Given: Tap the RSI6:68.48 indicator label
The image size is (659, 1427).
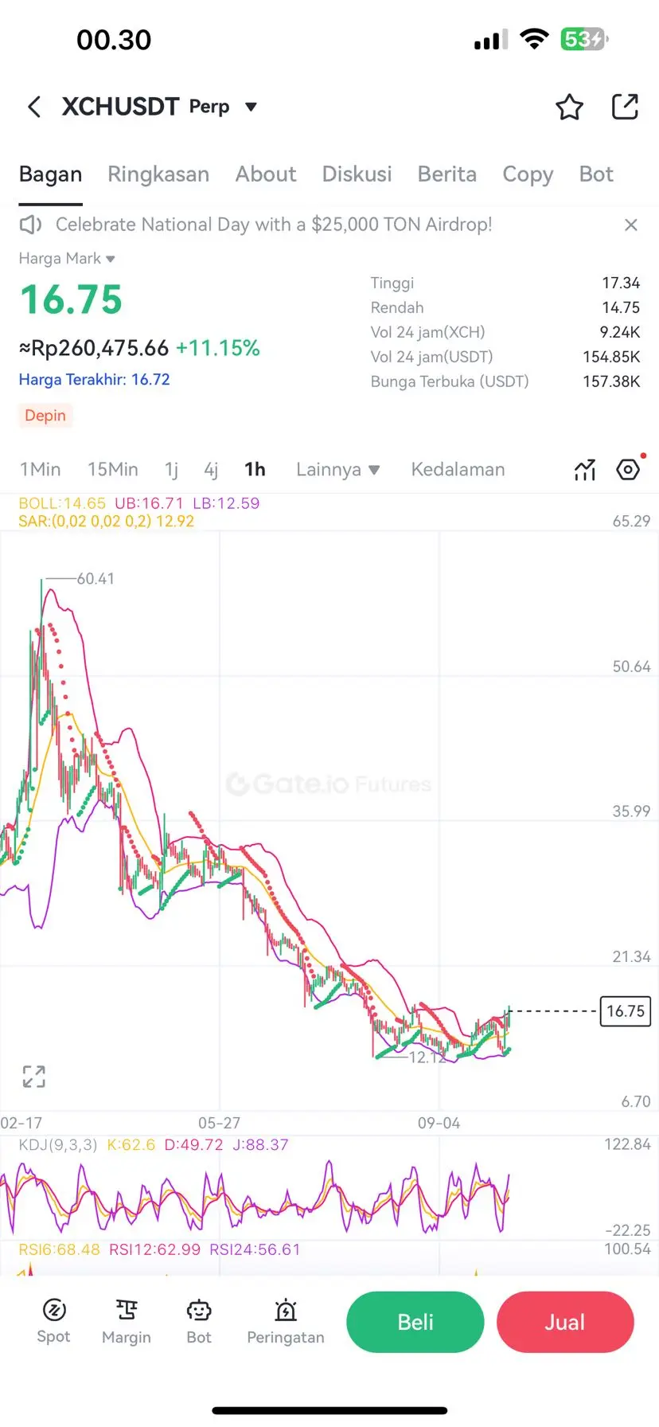Looking at the screenshot, I should (59, 1249).
